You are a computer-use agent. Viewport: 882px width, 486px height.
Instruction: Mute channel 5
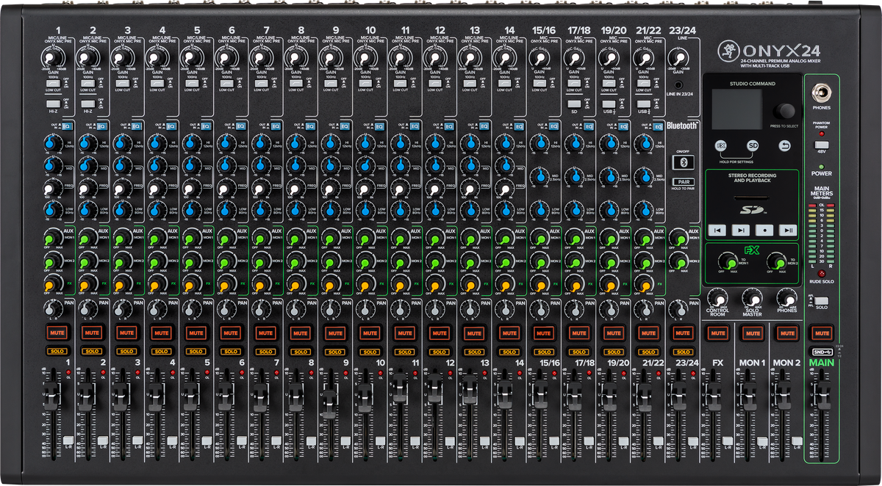[x=196, y=333]
